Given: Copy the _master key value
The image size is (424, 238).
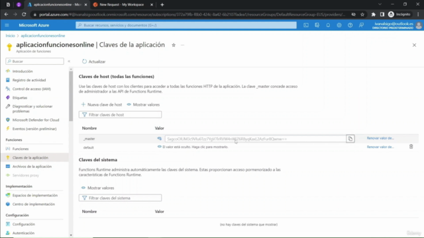Looking at the screenshot, I should point(350,139).
